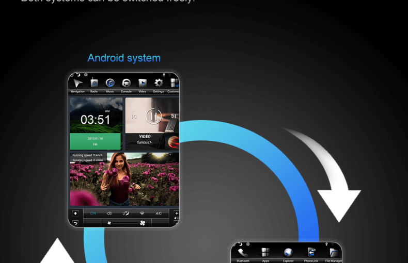408x263 pixels.
Task: Click the 'Rotating speed 0 r/min' readout
Action: [x=88, y=160]
